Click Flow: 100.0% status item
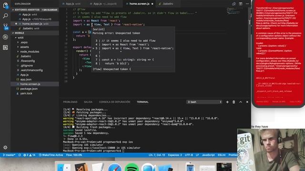305x171 pixels. (74, 155)
